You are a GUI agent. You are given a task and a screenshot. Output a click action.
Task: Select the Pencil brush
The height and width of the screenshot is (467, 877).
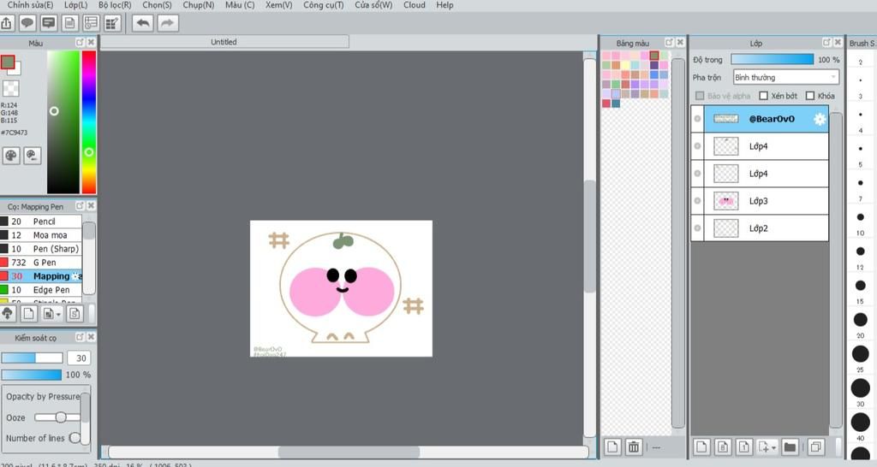click(41, 222)
